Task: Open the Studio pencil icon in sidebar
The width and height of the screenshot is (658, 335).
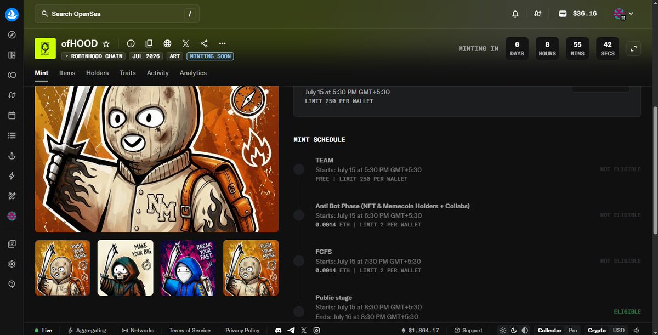Action: (12, 196)
